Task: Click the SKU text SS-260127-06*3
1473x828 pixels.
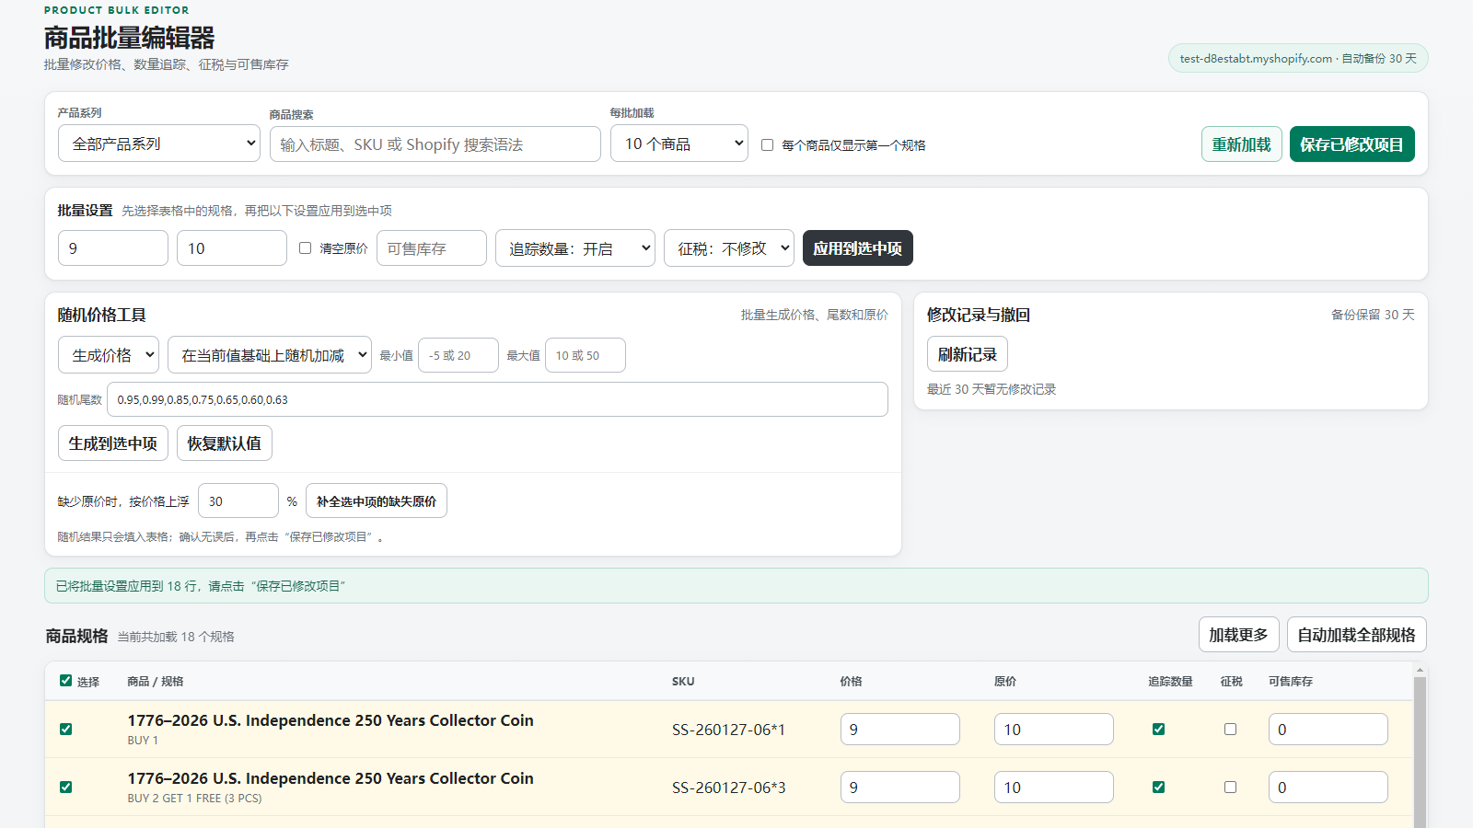Action: [x=729, y=788]
